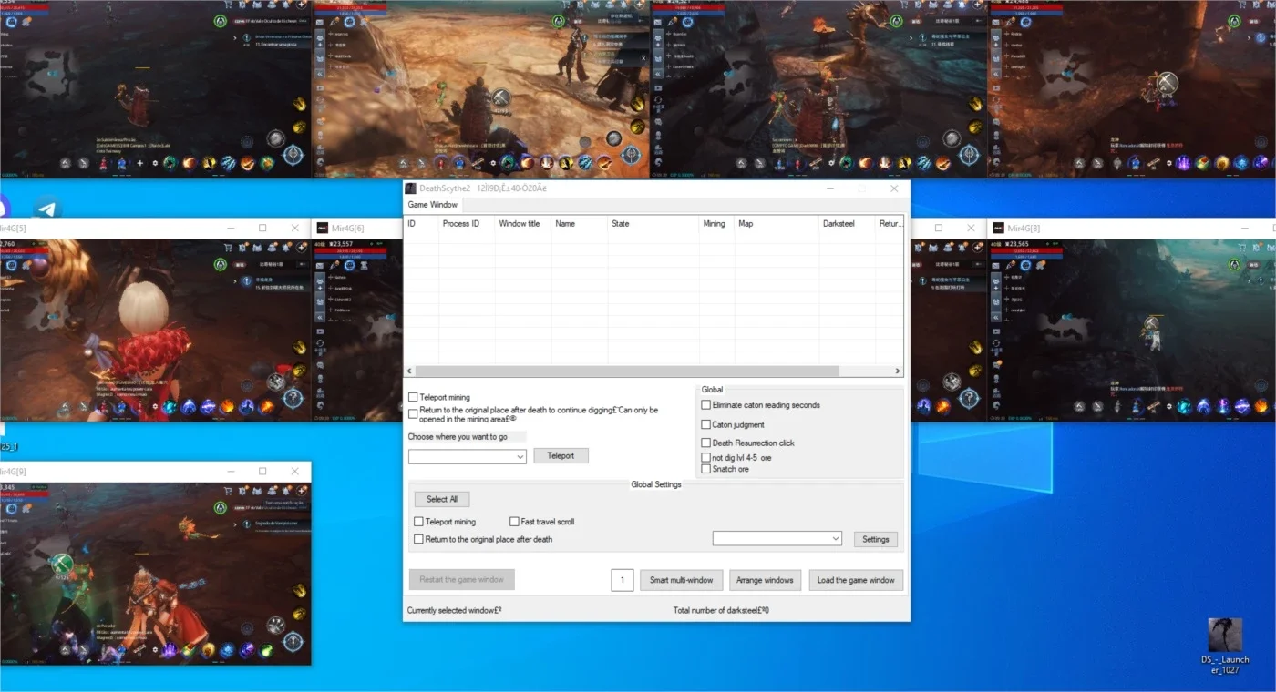Tap the skill settings gear in Mir4G[9]
This screenshot has height=692, width=1276.
(x=155, y=649)
